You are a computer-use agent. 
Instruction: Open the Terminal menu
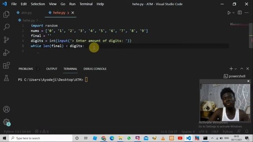[x=86, y=4]
